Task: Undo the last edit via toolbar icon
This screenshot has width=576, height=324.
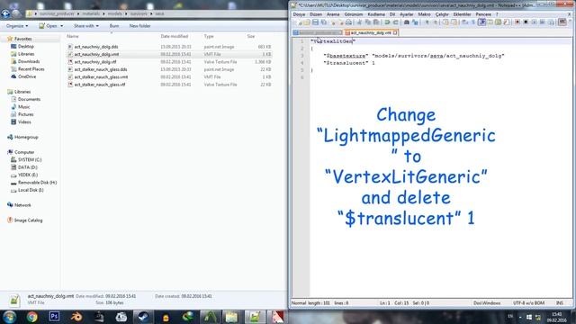Action: (387, 22)
